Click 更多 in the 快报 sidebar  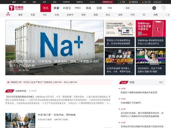(x=161, y=82)
